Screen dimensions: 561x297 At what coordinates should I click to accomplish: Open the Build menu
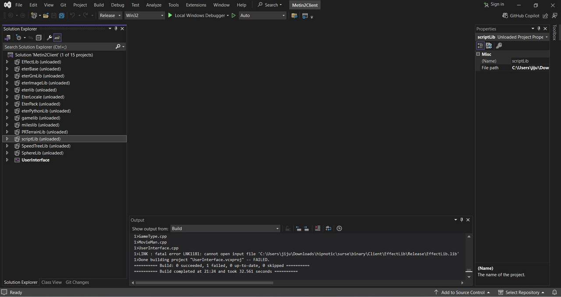pyautogui.click(x=99, y=5)
